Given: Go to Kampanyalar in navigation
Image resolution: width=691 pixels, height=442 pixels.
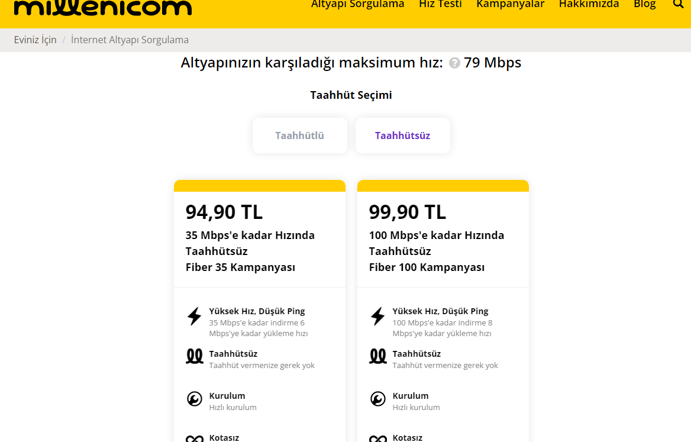Looking at the screenshot, I should [510, 5].
